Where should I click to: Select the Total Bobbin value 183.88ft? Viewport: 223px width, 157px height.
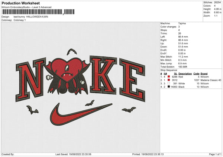coord(183,67)
